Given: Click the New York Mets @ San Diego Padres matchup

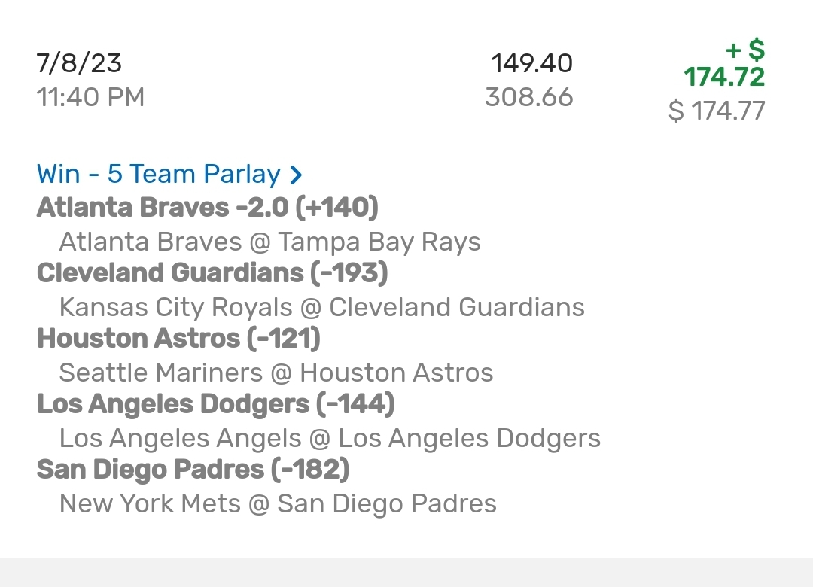Looking at the screenshot, I should tap(278, 503).
